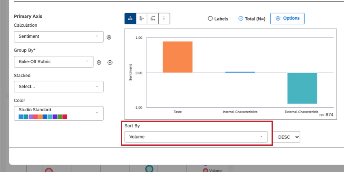Click the Options button
344x172 pixels.
(287, 19)
